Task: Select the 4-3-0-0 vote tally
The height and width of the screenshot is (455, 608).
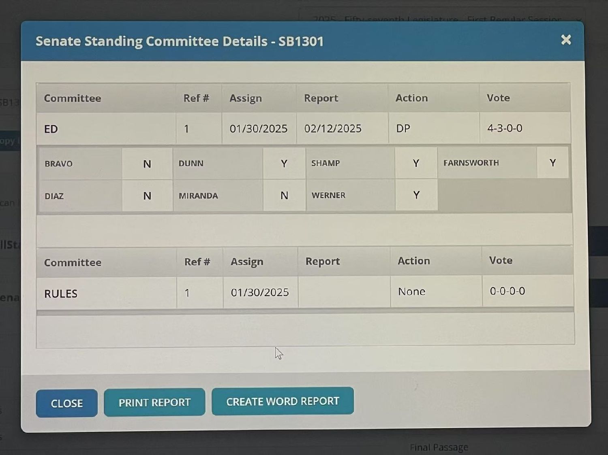Action: (505, 128)
